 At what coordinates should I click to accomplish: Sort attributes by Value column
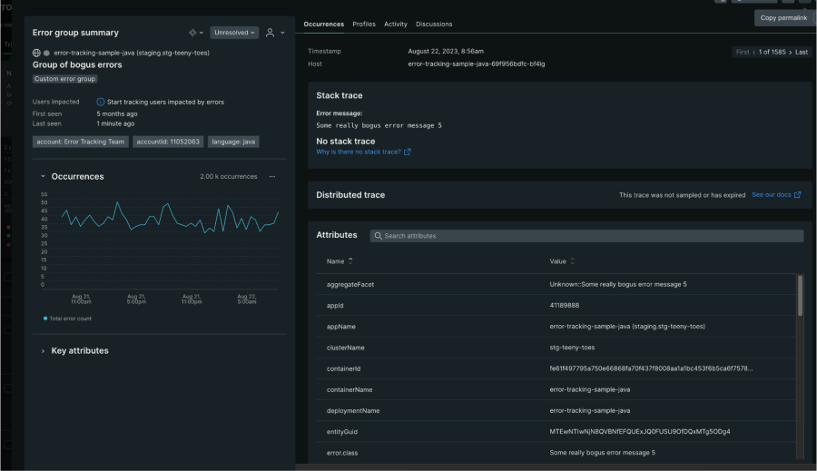coord(562,261)
